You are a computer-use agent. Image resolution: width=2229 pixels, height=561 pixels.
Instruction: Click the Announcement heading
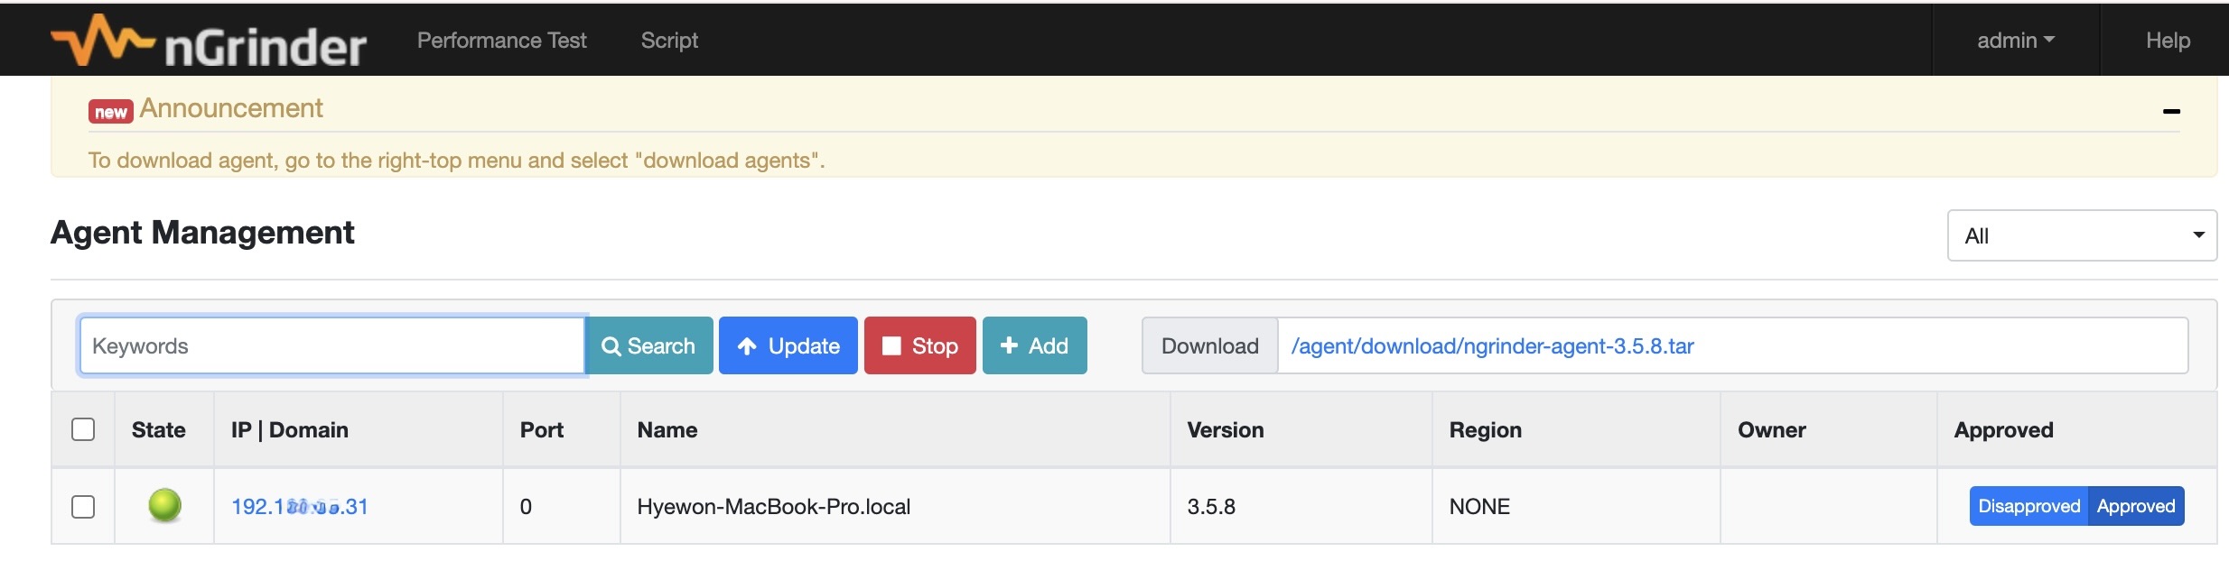[231, 108]
